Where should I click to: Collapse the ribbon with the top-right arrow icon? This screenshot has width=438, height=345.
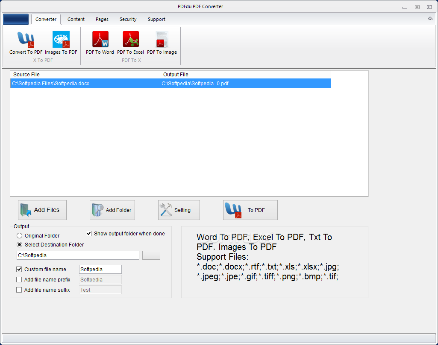(430, 19)
